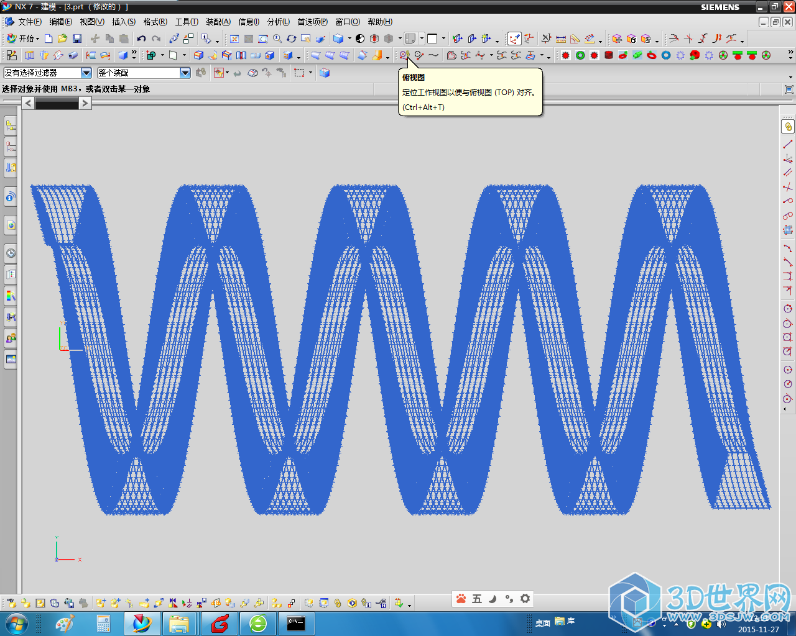
Task: Click the white background color swatch
Action: (x=432, y=39)
